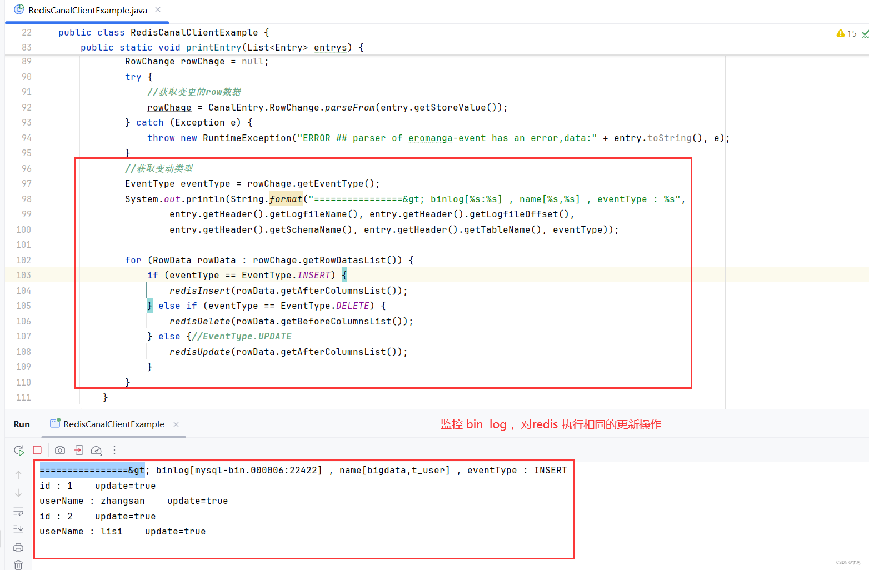
Task: Click the comment '//EventType.UPDATE' on line 107
Action: coord(241,336)
